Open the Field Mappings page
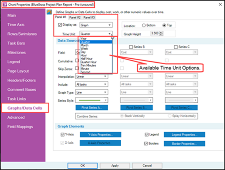 pyautogui.click(x=20, y=127)
